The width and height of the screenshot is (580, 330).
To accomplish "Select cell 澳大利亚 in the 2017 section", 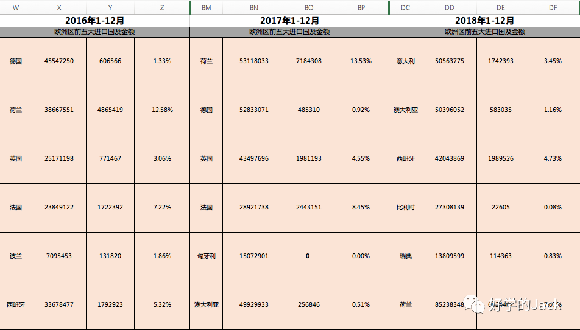I will pos(207,305).
